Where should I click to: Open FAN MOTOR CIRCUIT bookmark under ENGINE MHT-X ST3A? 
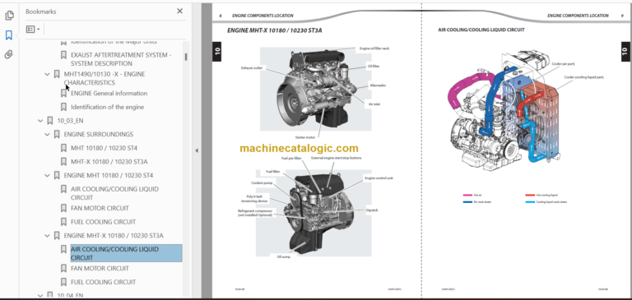click(x=100, y=268)
